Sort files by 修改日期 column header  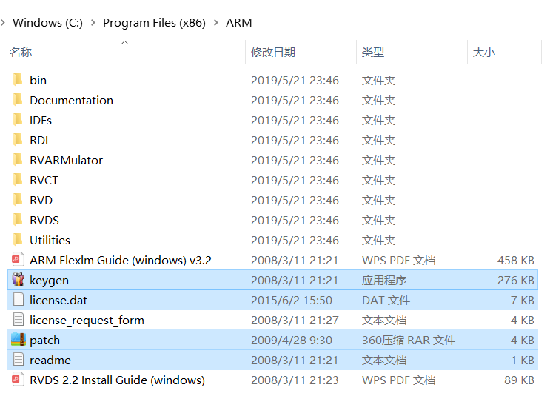pos(273,52)
